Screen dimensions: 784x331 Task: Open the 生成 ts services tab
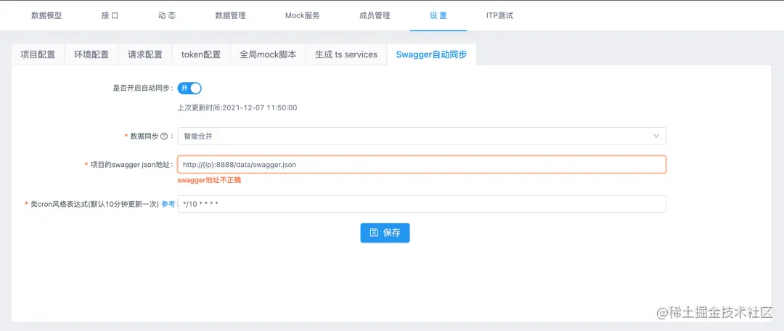(346, 54)
